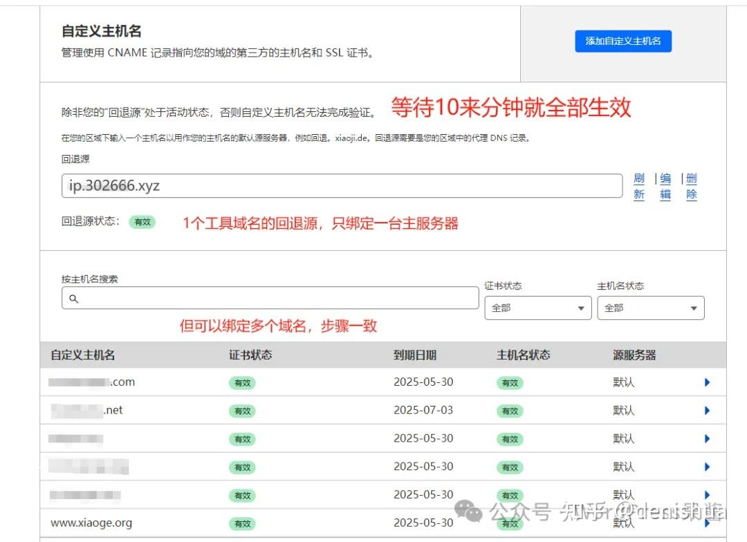Click the 添加自定义主机名 button
This screenshot has width=747, height=542.
tap(623, 41)
